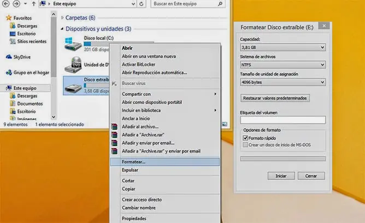Click the format progress bar

283,159
